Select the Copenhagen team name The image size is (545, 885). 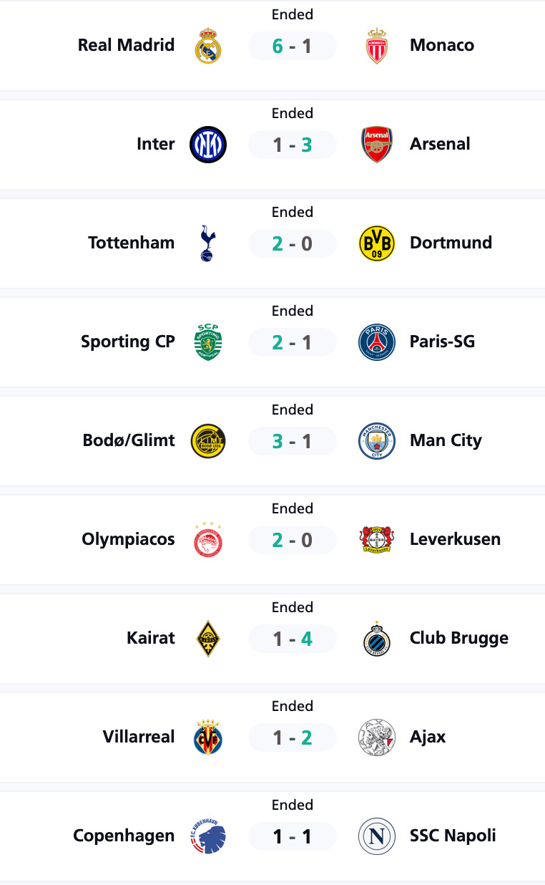(124, 836)
